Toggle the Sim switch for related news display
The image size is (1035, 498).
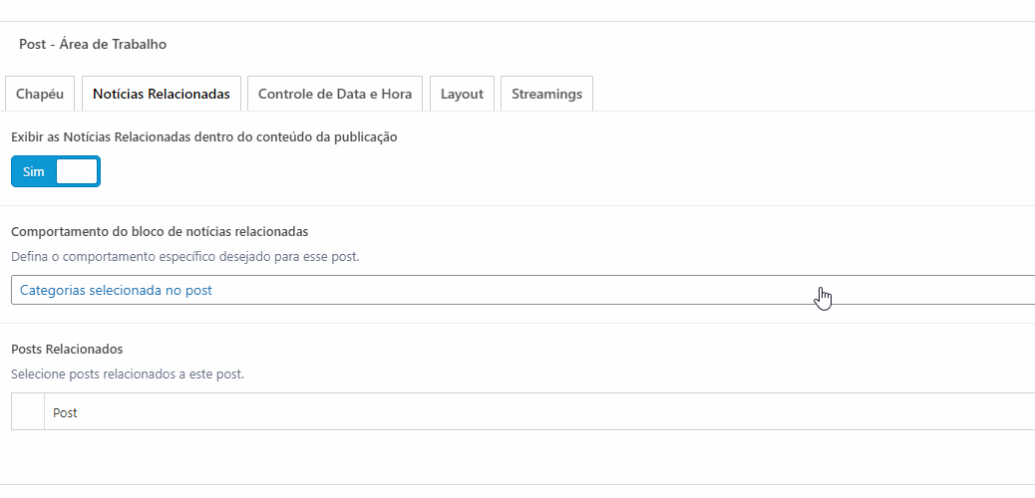tap(56, 171)
